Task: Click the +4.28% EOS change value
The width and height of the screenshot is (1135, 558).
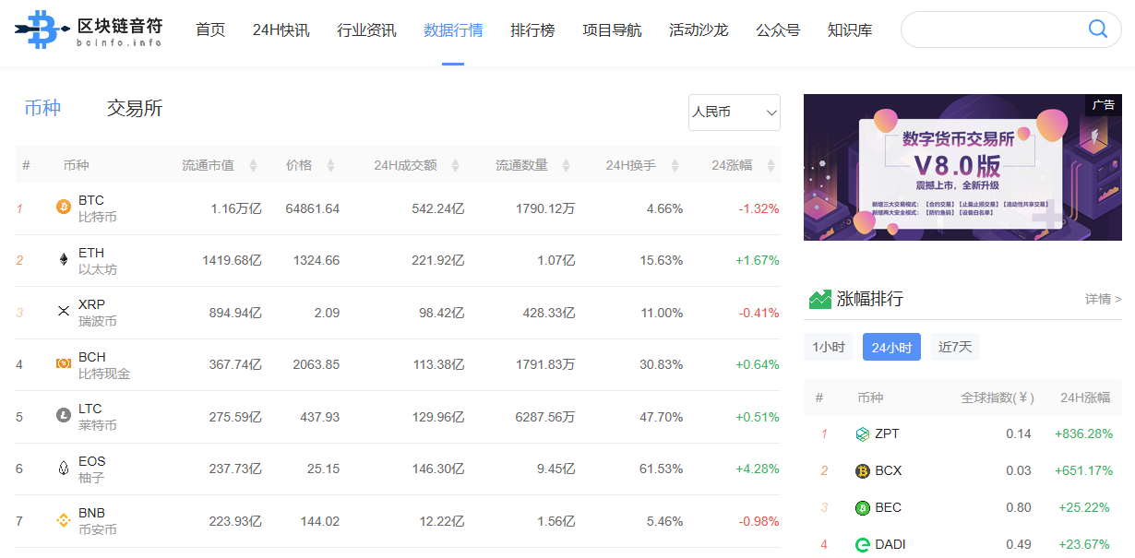Action: [758, 469]
